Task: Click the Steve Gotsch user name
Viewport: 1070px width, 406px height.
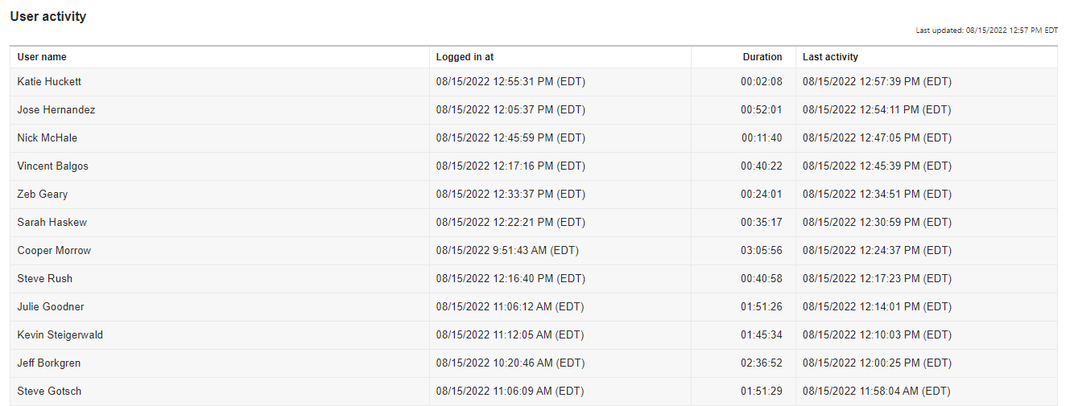Action: 49,392
